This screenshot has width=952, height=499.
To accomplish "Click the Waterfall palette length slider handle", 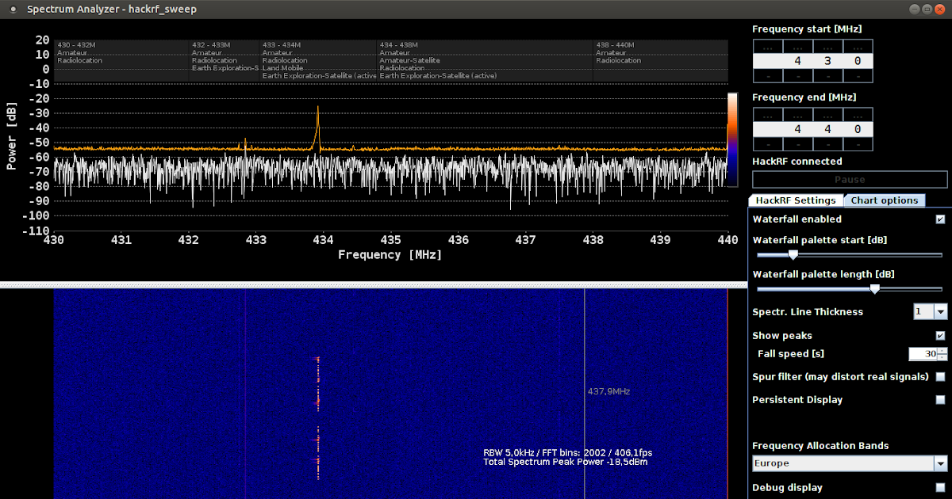I will tap(875, 289).
